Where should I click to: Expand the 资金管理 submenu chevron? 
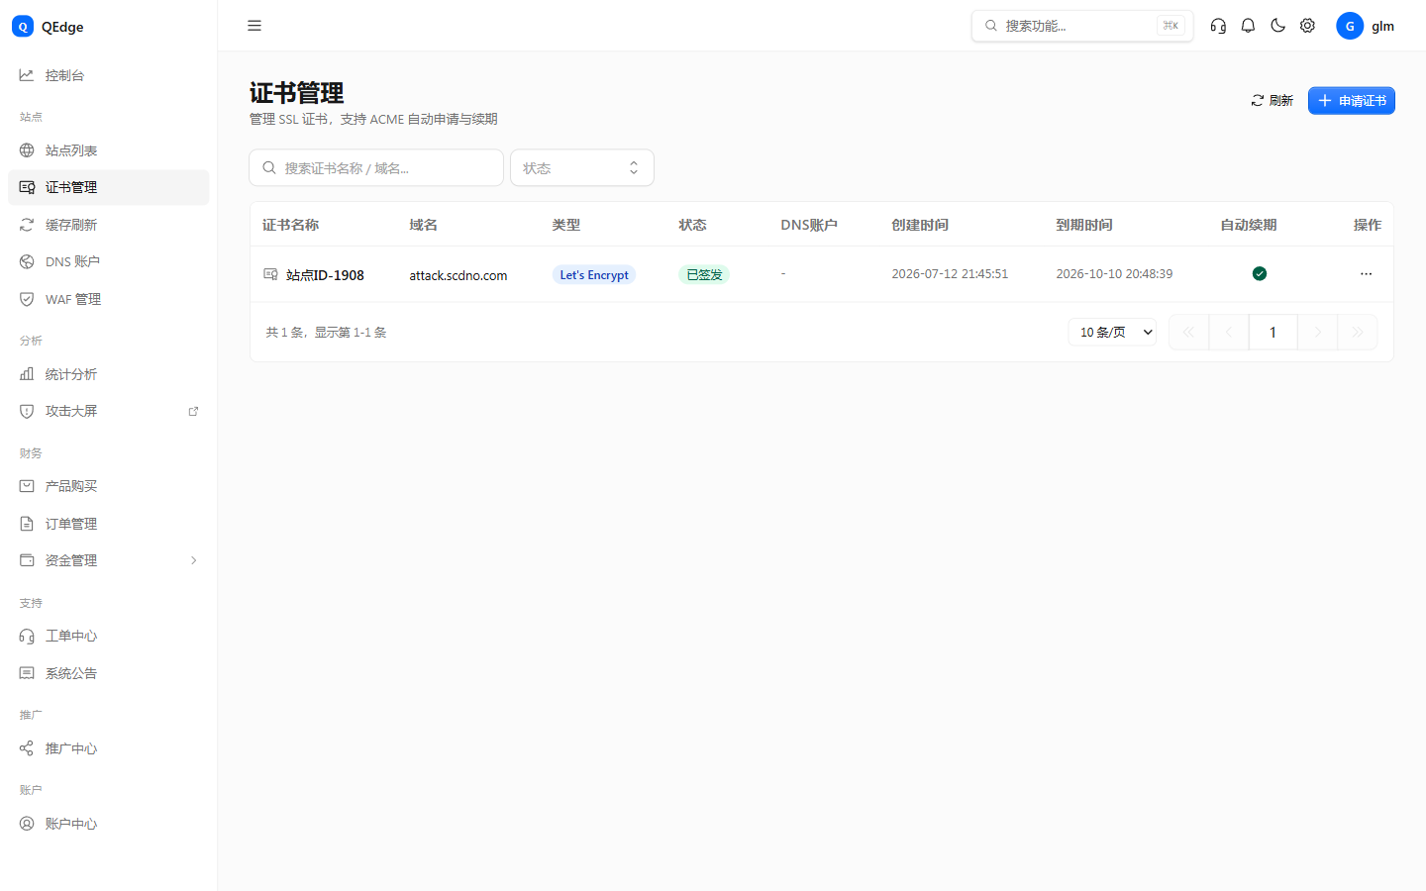click(193, 560)
